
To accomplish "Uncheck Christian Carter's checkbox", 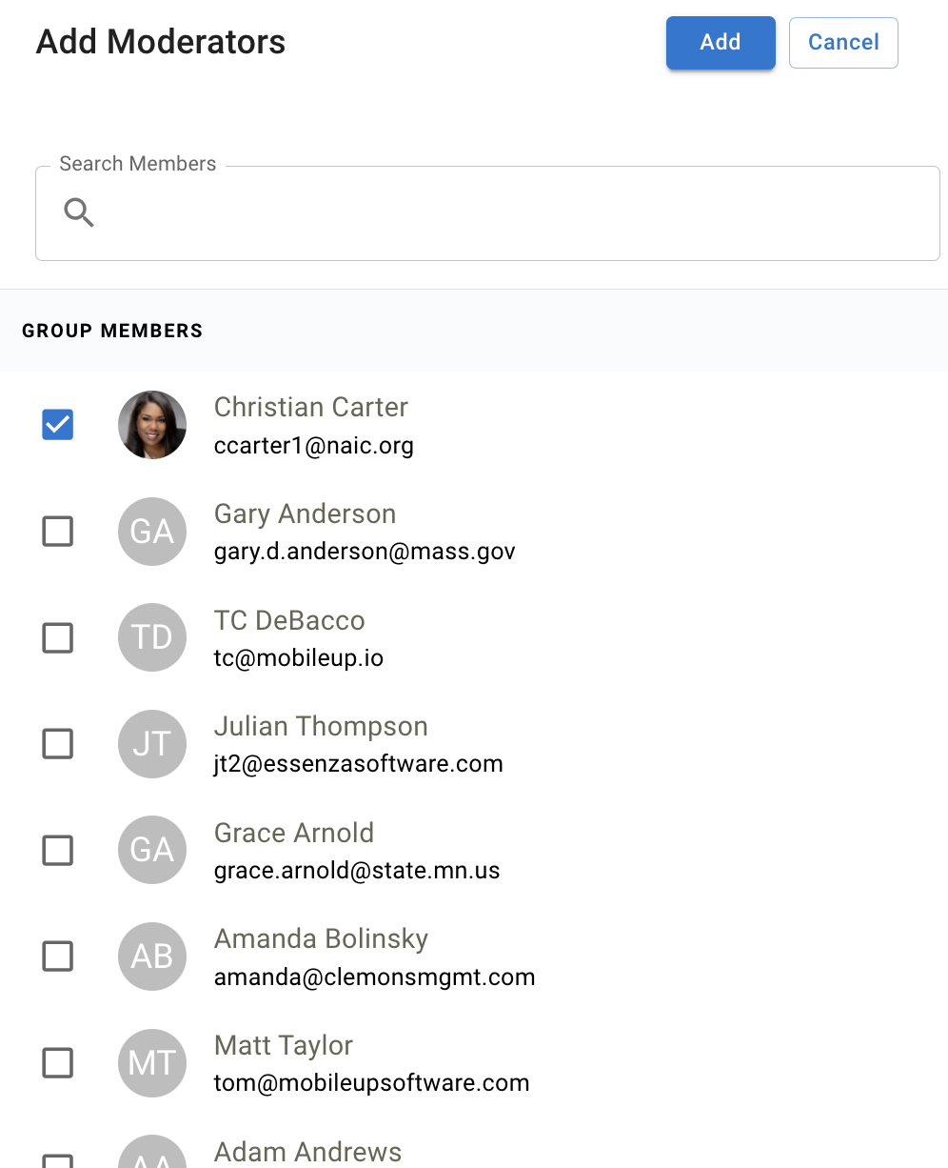I will [58, 425].
